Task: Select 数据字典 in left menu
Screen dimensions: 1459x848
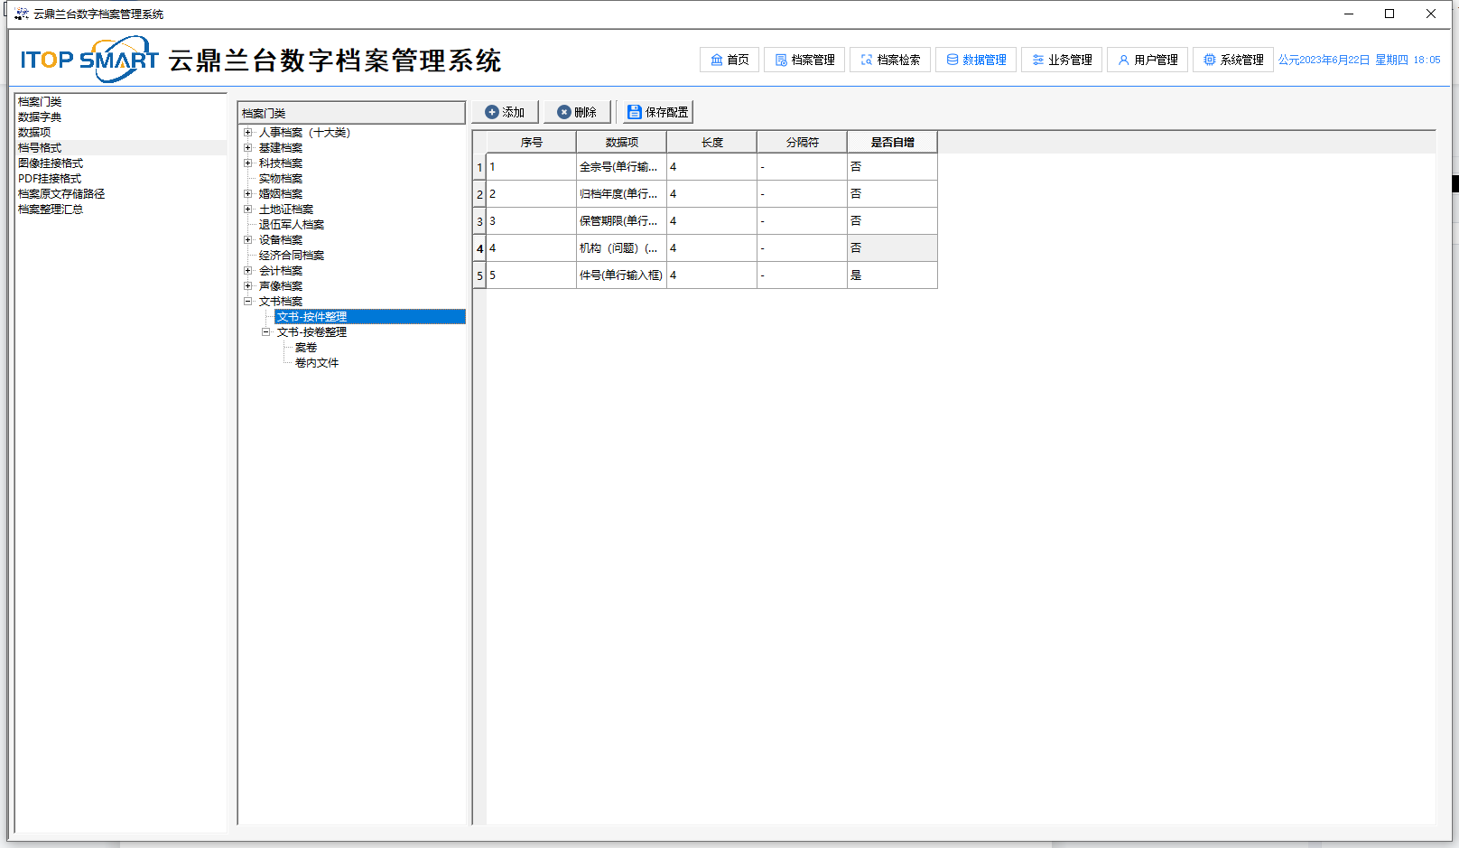Action: tap(40, 117)
